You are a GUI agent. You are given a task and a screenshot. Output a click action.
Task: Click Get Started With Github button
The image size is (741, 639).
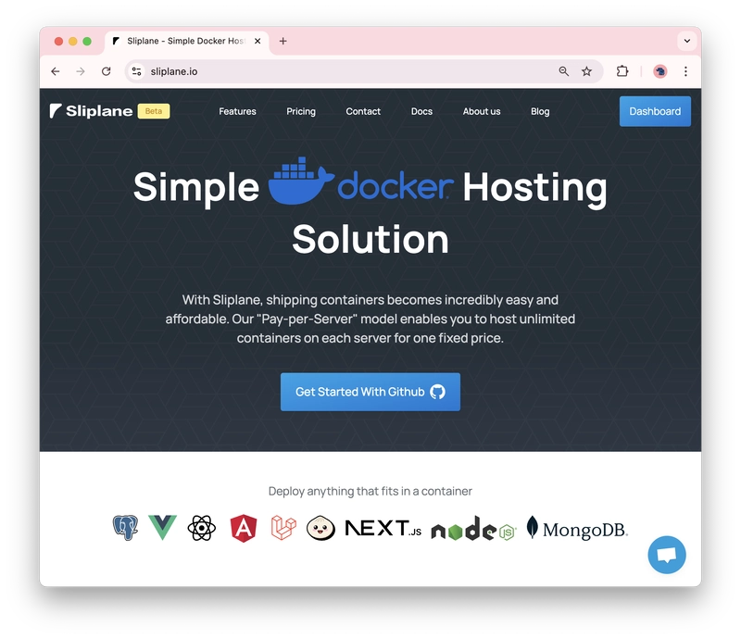click(370, 392)
